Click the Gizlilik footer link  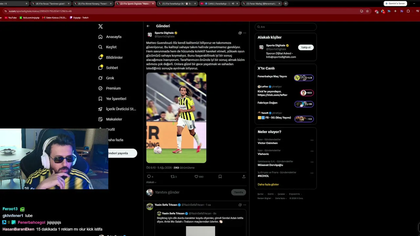[x=270, y=194]
